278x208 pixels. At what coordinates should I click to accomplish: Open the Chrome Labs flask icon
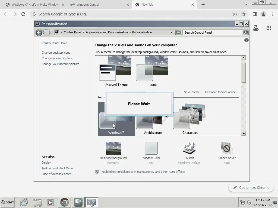click(256, 28)
